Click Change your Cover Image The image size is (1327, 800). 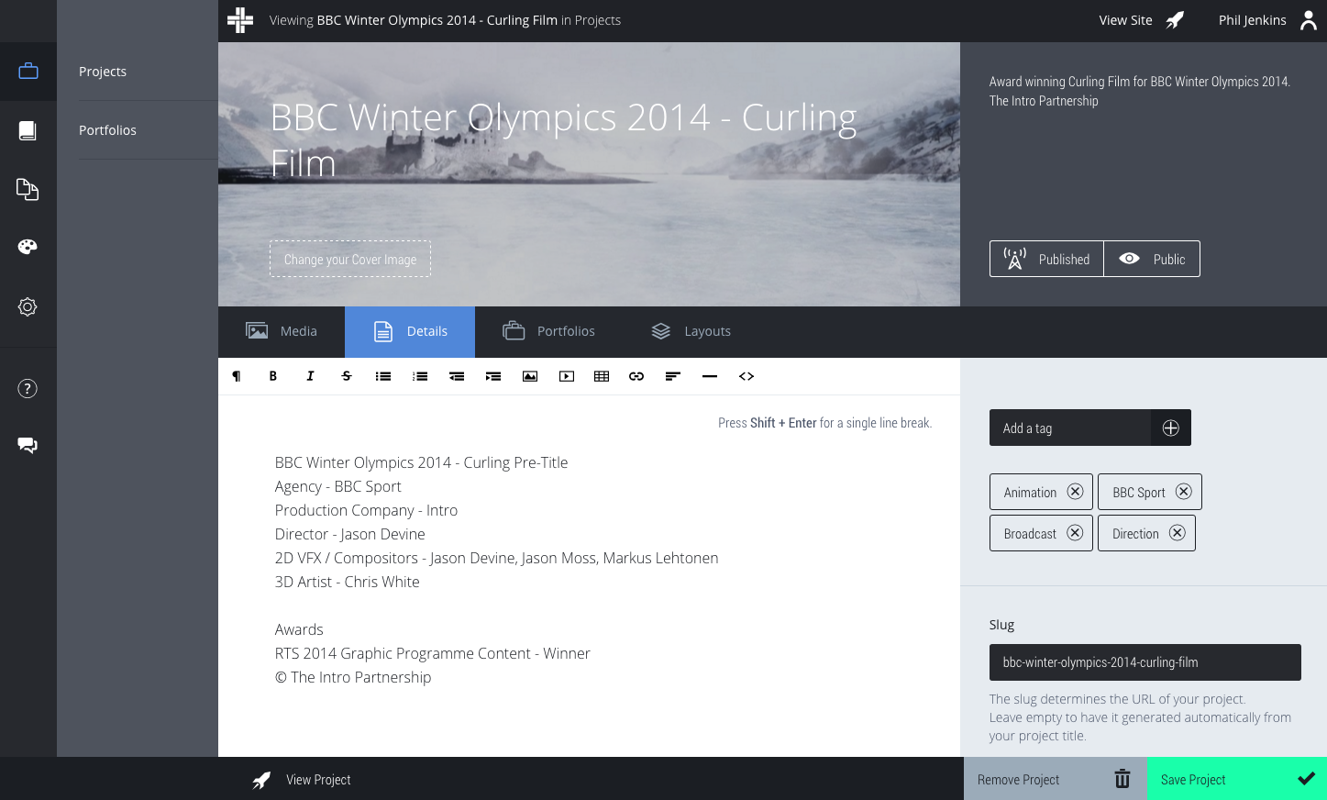tap(350, 260)
